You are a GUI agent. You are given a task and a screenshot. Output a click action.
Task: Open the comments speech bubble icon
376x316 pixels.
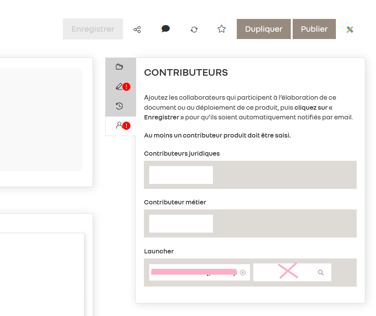click(165, 29)
